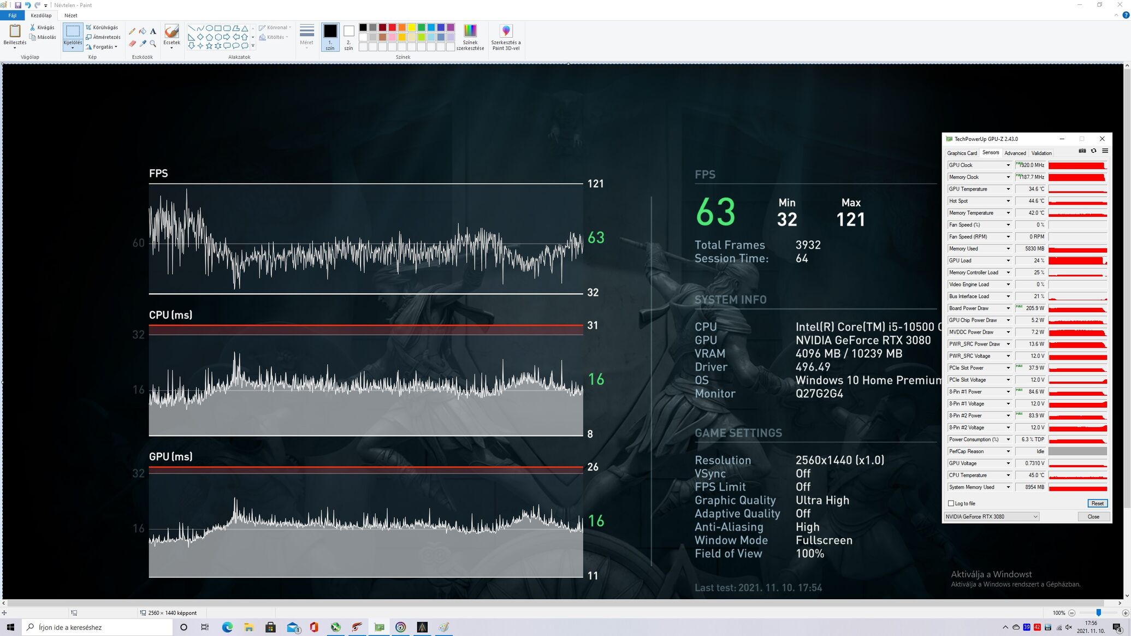Choose the red color swatch in Paint palette

coord(392,27)
